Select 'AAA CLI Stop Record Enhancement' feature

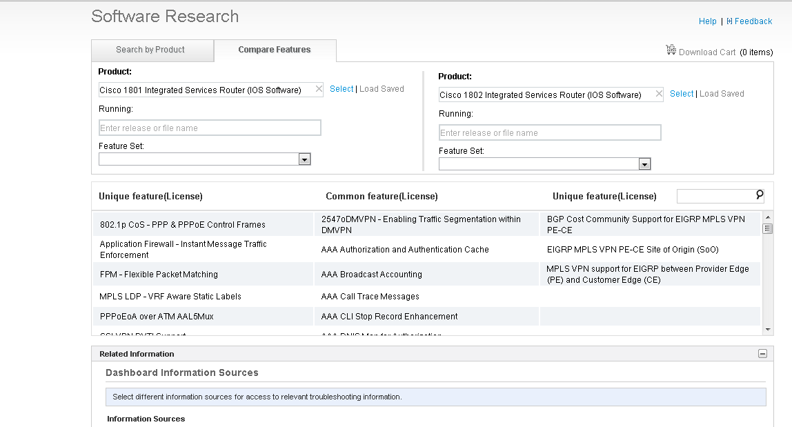point(389,317)
